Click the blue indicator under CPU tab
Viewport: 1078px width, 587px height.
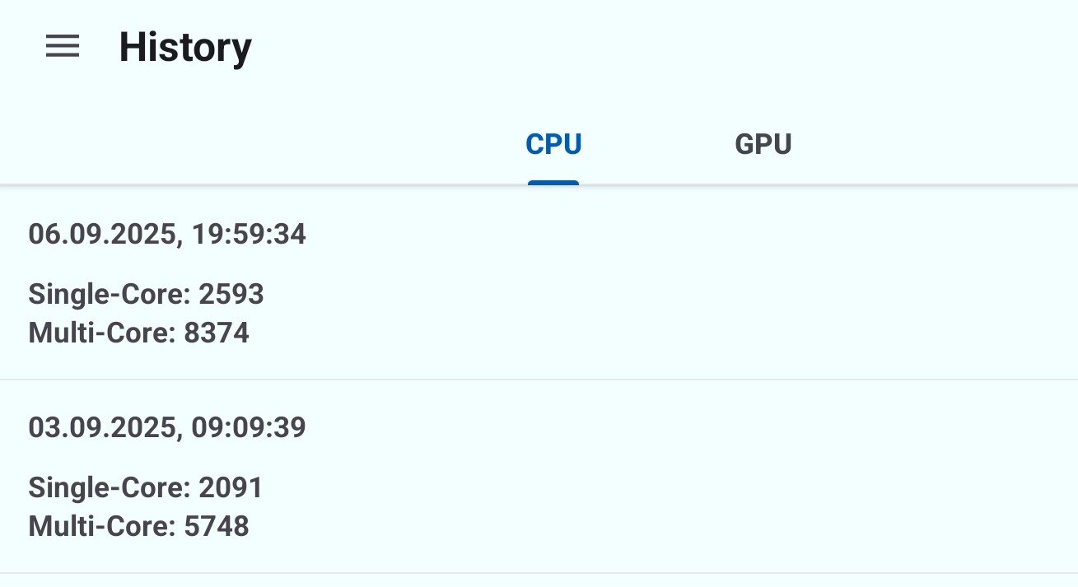coord(553,182)
